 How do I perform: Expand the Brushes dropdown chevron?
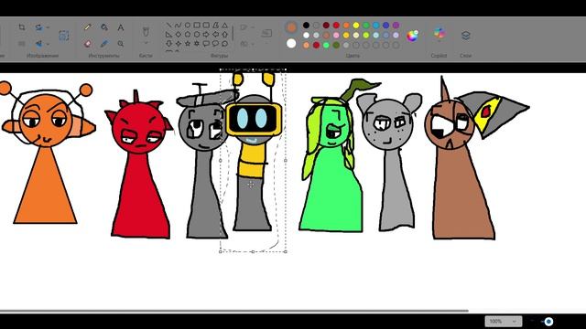click(146, 43)
